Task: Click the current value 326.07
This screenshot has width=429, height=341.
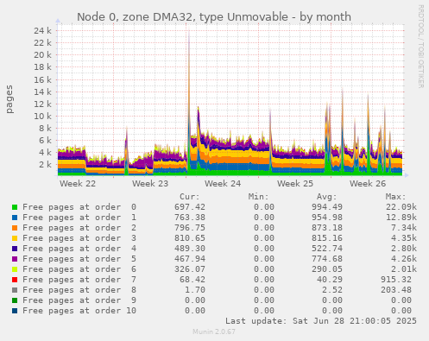Action: (190, 269)
